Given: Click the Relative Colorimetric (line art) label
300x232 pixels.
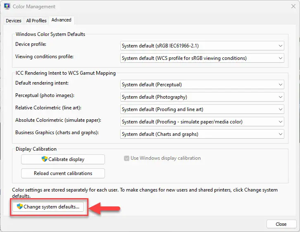Looking at the screenshot, I should coord(48,108).
